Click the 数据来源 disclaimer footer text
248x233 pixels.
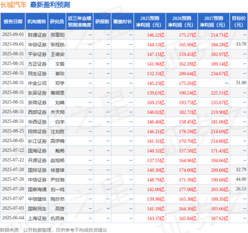click(53, 230)
